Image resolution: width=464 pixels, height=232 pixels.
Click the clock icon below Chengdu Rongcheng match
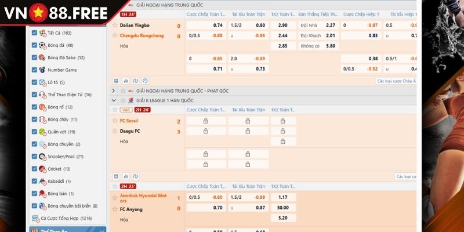144,81
